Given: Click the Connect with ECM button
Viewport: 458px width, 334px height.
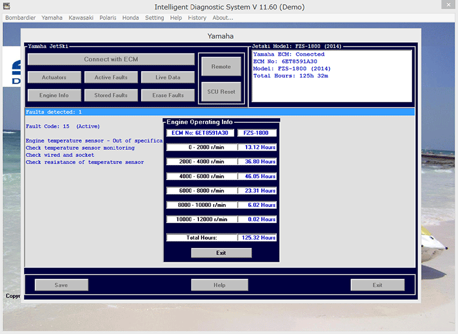Looking at the screenshot, I should point(111,59).
